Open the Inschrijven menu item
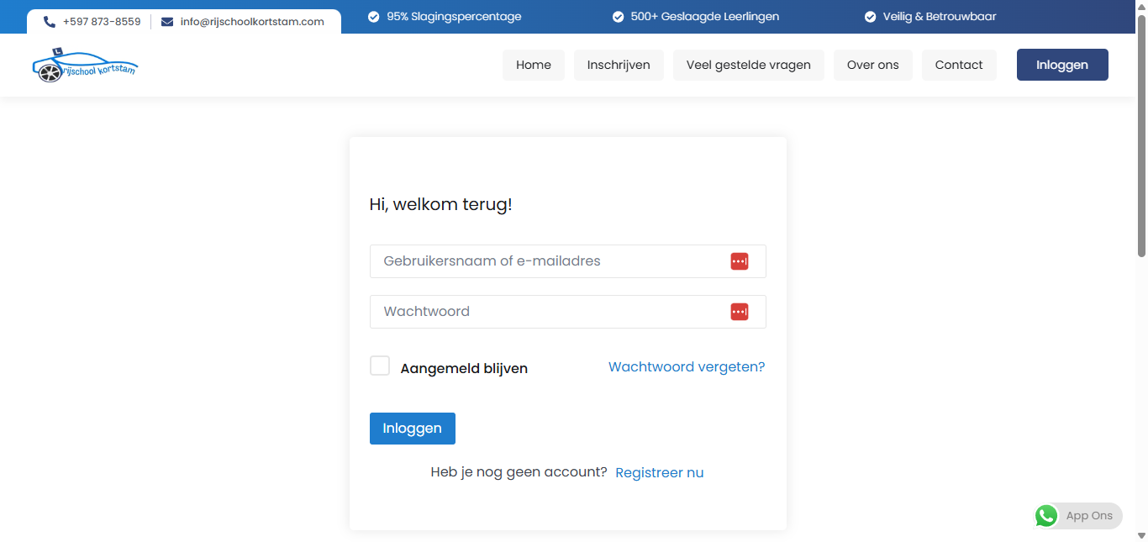Screen dimensions: 1148x542 tap(619, 65)
